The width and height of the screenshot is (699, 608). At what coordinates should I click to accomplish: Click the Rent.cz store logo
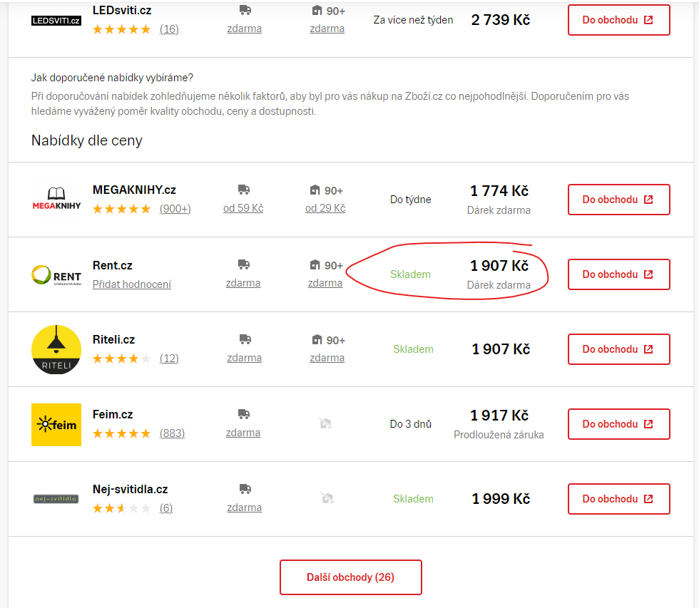click(56, 274)
